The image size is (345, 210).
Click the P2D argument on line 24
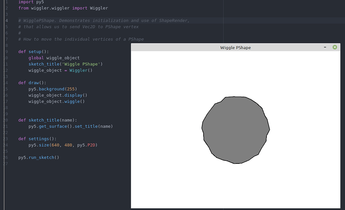[92, 145]
